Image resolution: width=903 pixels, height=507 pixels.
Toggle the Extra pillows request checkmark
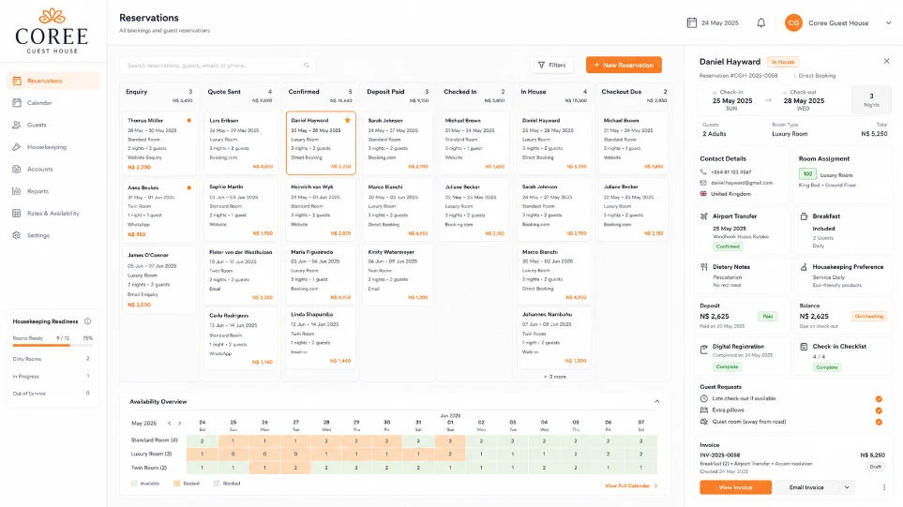coord(879,410)
